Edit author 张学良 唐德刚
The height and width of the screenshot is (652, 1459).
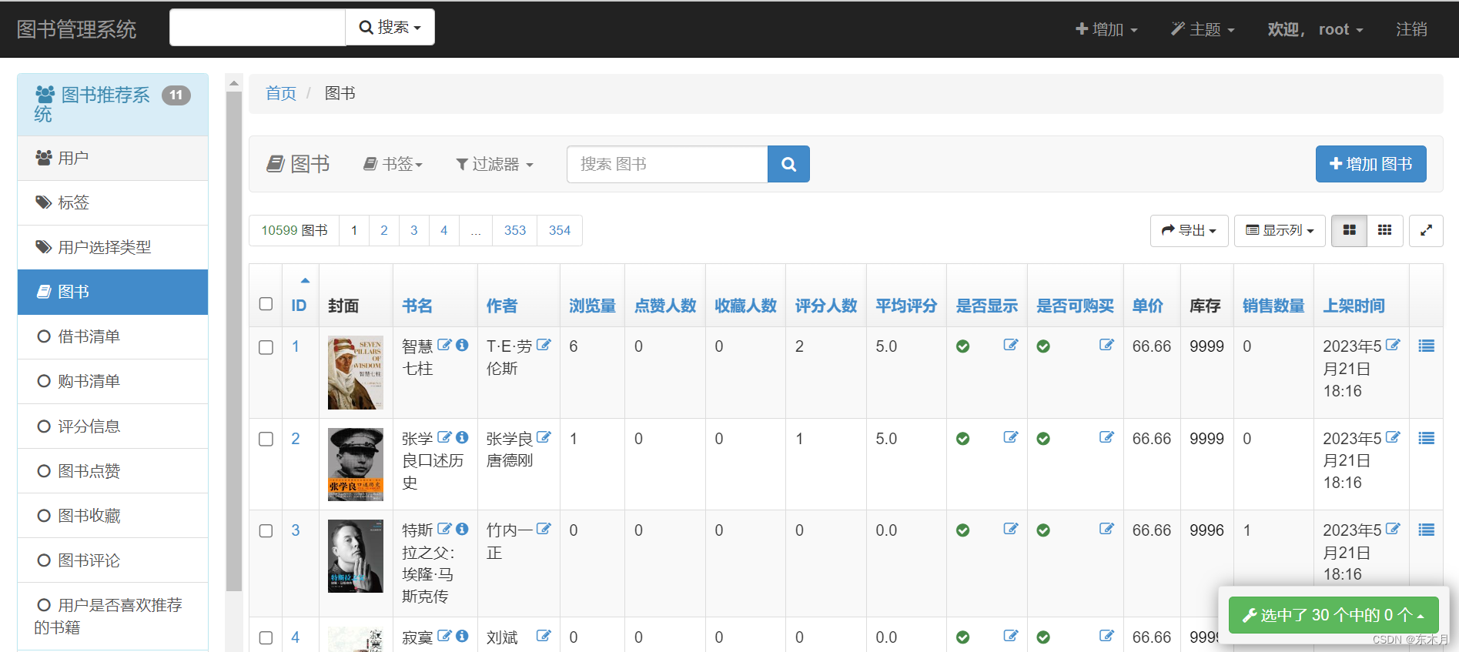click(x=544, y=437)
